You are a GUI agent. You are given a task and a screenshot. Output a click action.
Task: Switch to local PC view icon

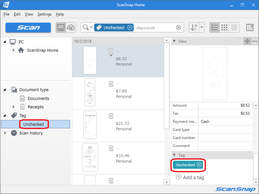tap(61, 27)
